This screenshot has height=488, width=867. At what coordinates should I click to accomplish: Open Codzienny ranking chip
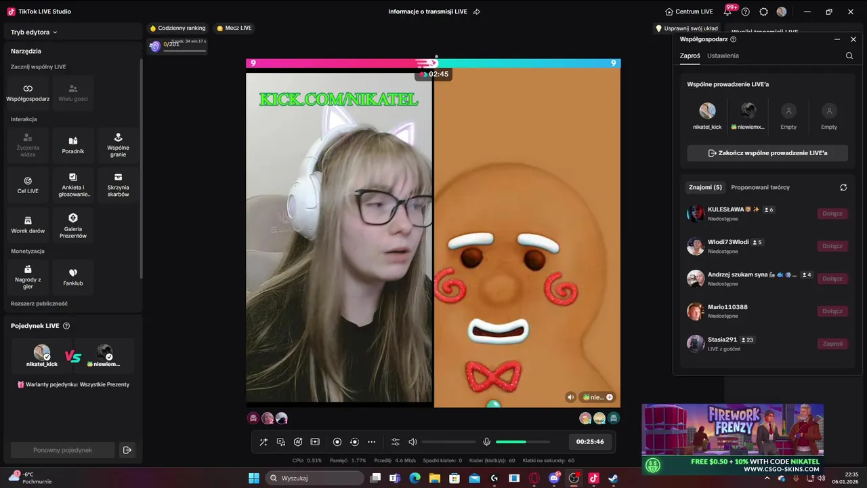click(178, 28)
